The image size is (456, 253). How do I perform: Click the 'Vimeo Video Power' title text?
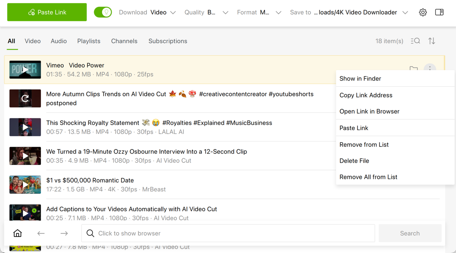point(75,65)
